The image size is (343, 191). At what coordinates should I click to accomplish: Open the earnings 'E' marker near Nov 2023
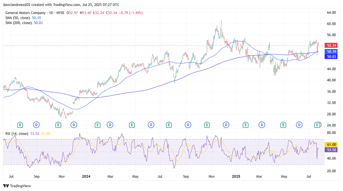pos(58,125)
